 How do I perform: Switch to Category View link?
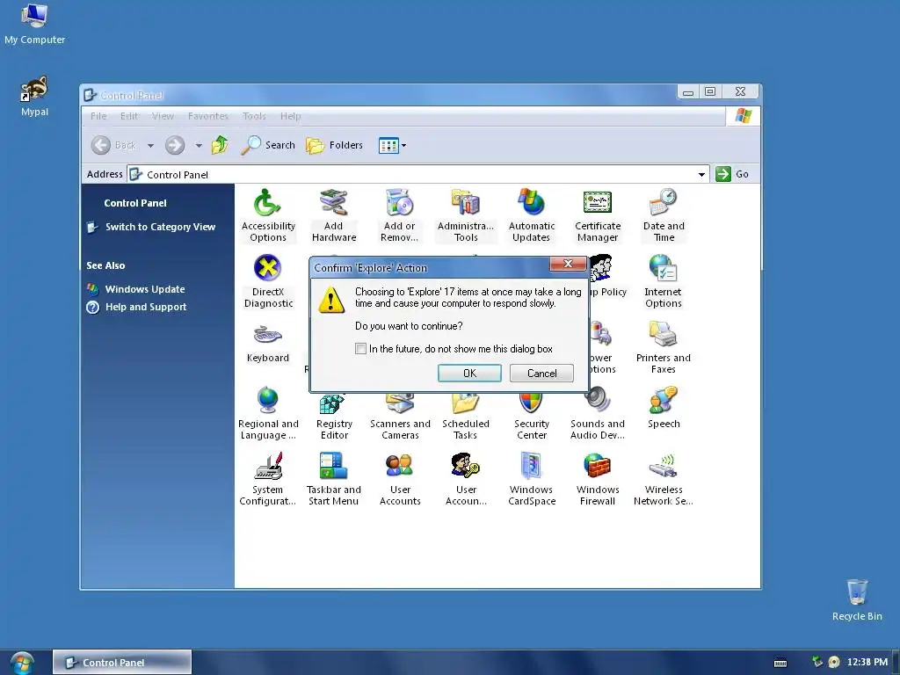pyautogui.click(x=160, y=227)
